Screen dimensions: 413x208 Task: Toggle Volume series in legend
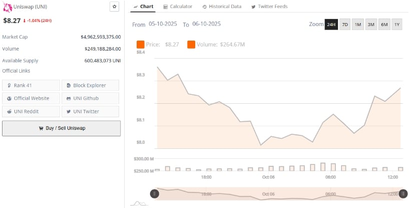pos(216,45)
